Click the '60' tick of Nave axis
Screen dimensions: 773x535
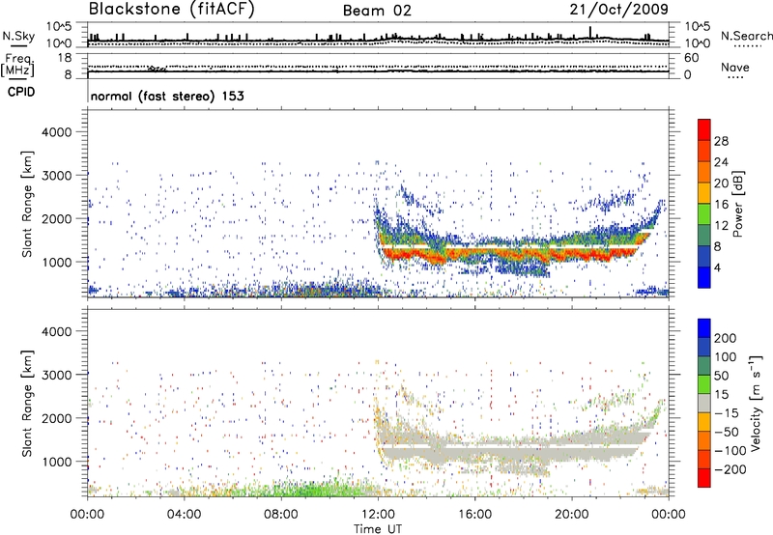[x=691, y=58]
